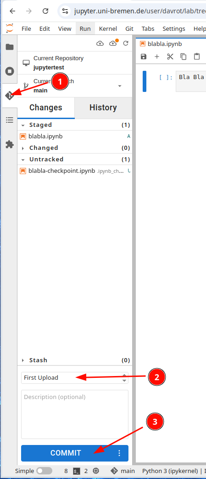This screenshot has height=479, width=206.
Task: Open the Extension Manager puzzle icon
Action: [x=10, y=144]
